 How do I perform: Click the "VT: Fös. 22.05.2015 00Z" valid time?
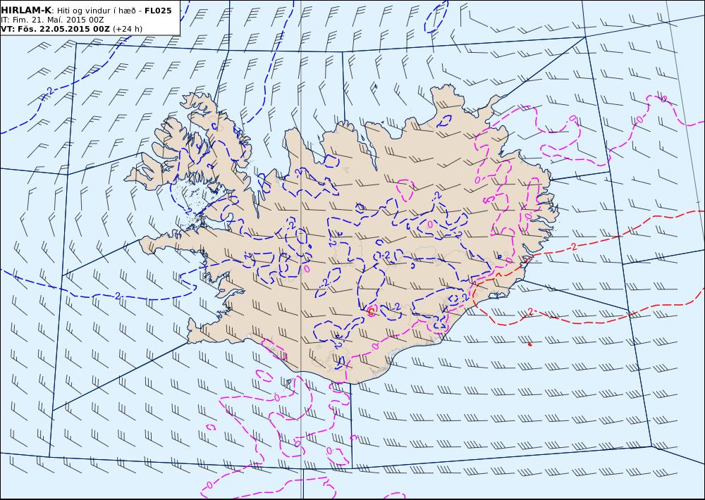pyautogui.click(x=55, y=29)
